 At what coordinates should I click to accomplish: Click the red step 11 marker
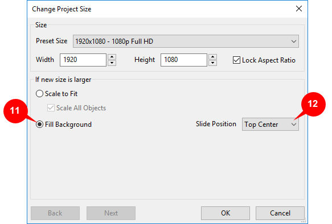15,111
